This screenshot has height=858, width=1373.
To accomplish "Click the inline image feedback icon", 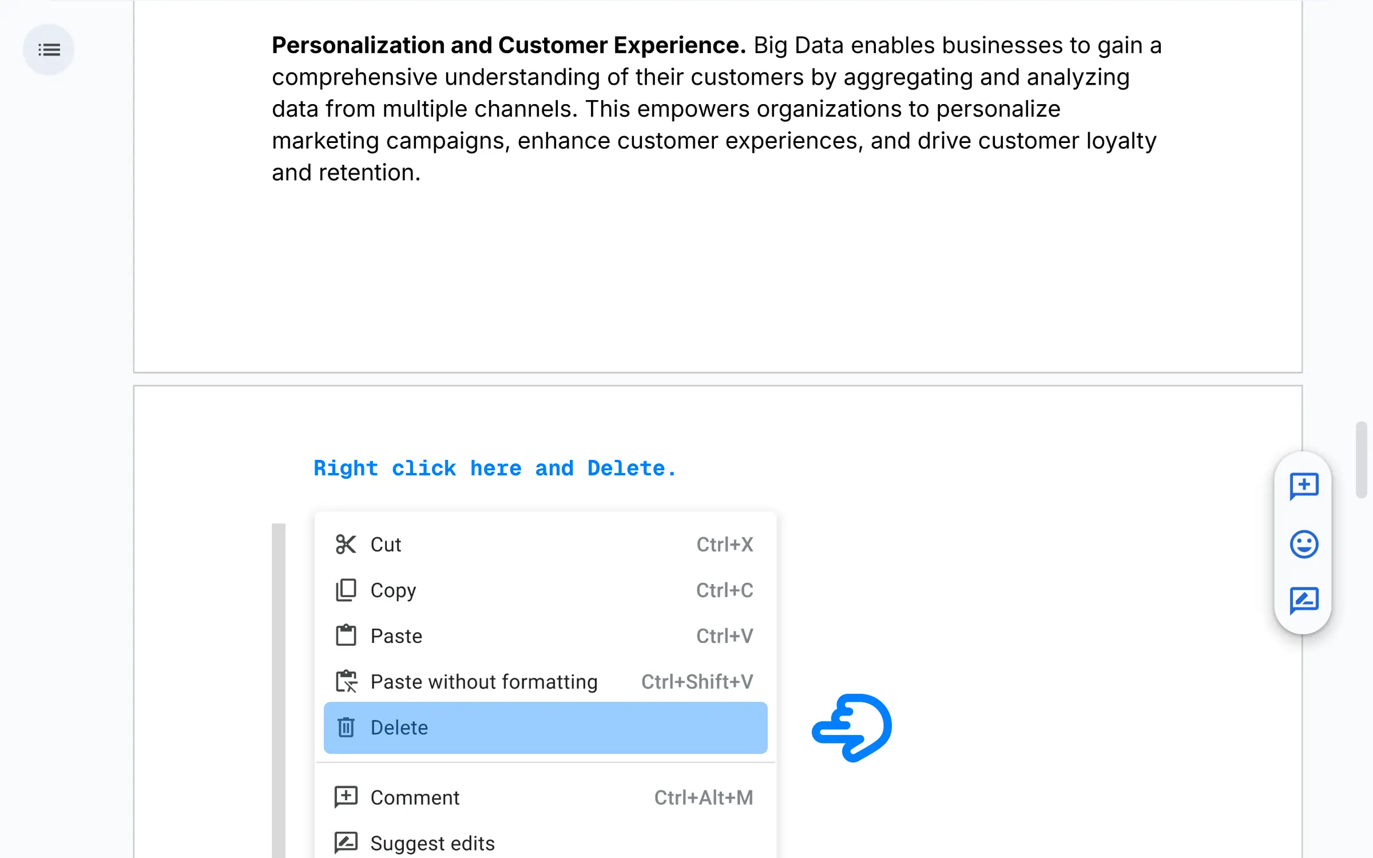I will point(1304,600).
